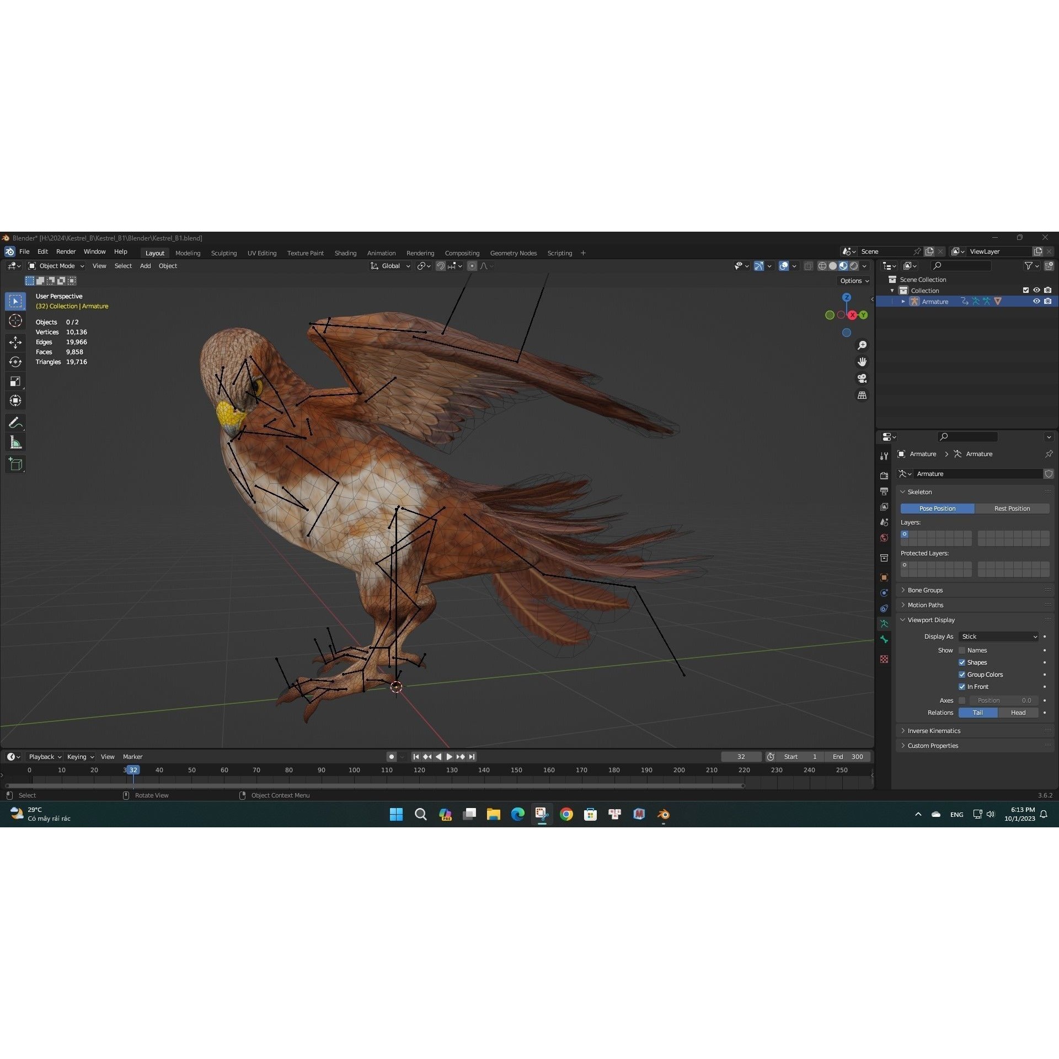1059x1059 pixels.
Task: Open Blender from the Windows taskbar
Action: [663, 814]
